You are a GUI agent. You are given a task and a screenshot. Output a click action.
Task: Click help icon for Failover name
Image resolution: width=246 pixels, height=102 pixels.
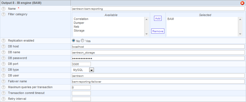[x=3, y=81]
